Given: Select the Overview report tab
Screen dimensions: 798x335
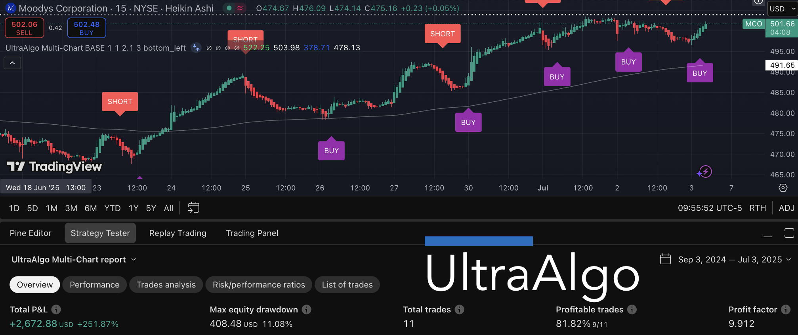Looking at the screenshot, I should [x=35, y=285].
